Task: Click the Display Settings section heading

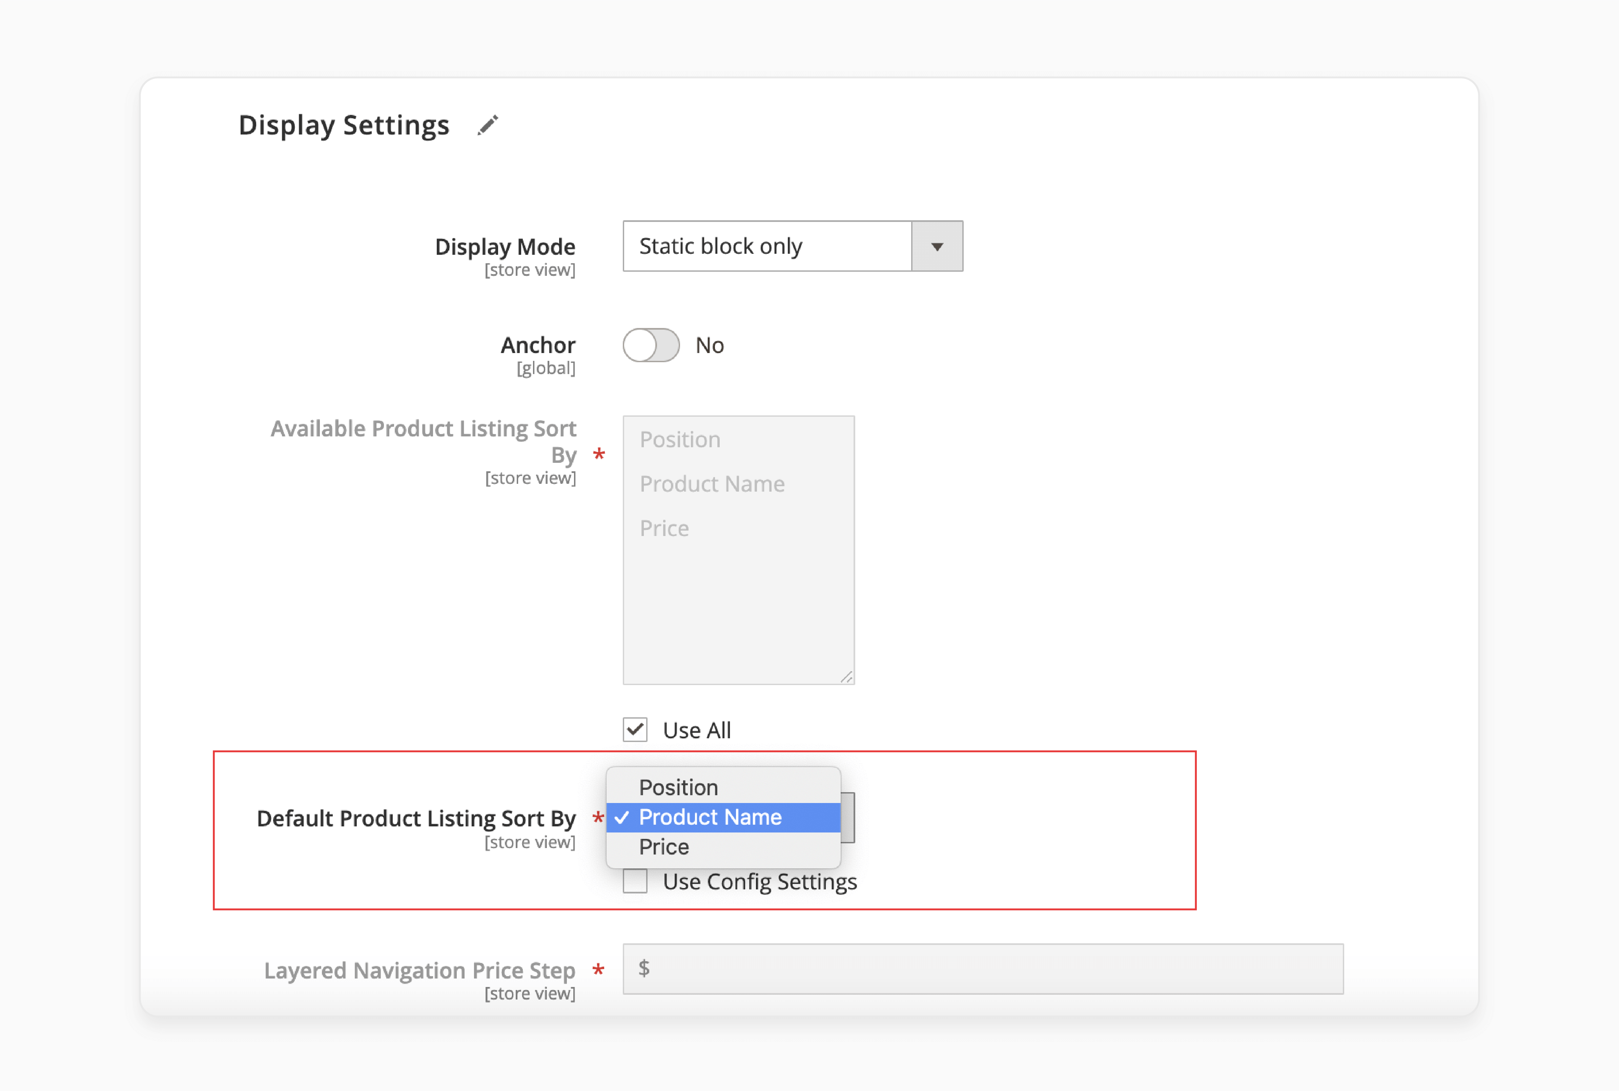Action: [x=344, y=125]
